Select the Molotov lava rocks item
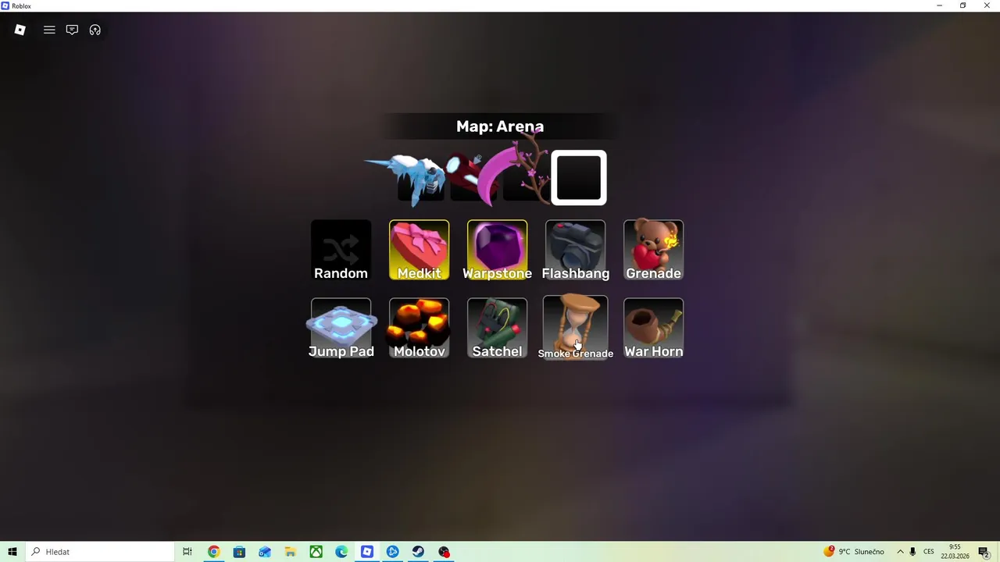The width and height of the screenshot is (1000, 562). pyautogui.click(x=420, y=329)
